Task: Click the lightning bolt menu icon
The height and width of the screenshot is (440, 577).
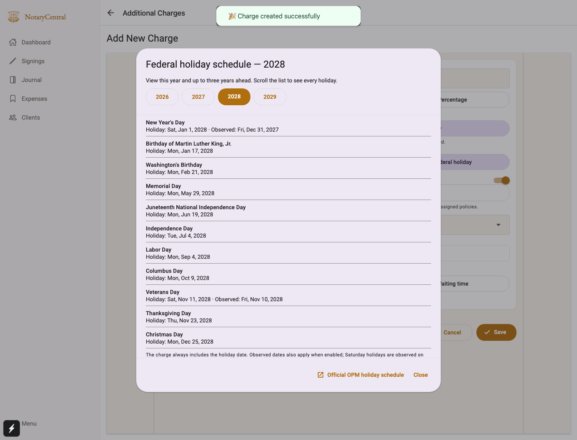Action: 12,428
